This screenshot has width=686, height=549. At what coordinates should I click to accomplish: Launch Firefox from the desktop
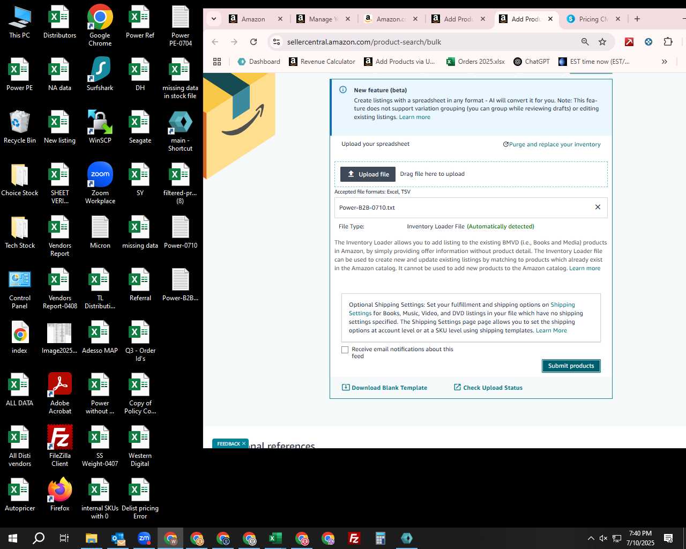coord(59,495)
